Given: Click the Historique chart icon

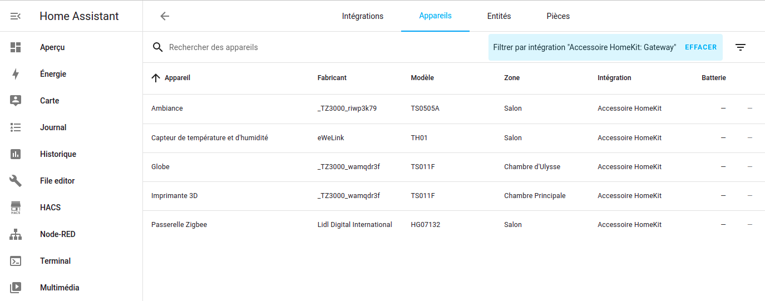Looking at the screenshot, I should (x=16, y=154).
